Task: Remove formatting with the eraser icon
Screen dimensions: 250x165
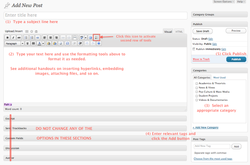Action: (60, 43)
